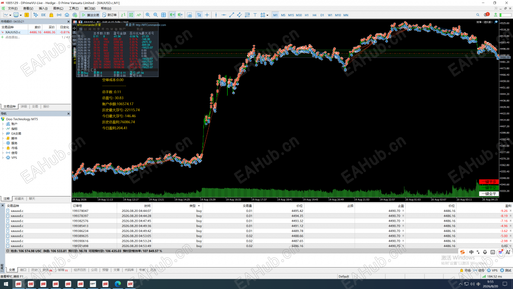Open the Edge browser in the taskbar
513x289 pixels.
pyautogui.click(x=118, y=283)
